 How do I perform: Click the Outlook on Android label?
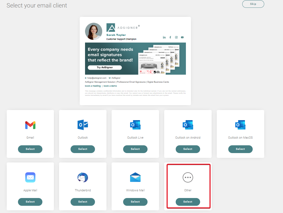[x=188, y=138]
